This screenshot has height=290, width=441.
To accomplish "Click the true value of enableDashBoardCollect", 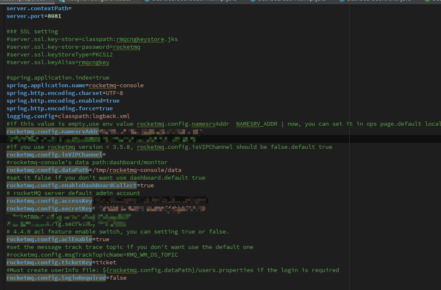I will [147, 185].
